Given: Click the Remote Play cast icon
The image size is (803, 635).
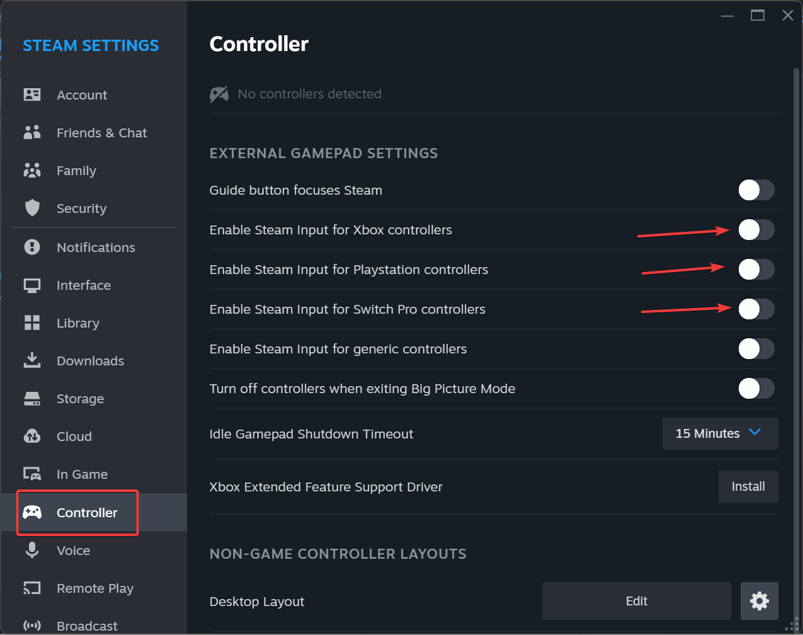Looking at the screenshot, I should coord(32,588).
